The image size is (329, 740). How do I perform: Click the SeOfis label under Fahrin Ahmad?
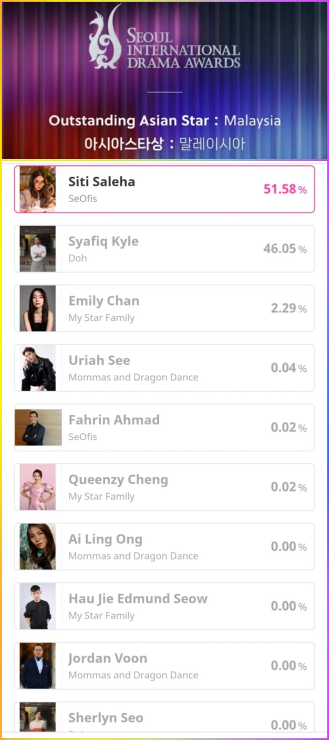[83, 437]
